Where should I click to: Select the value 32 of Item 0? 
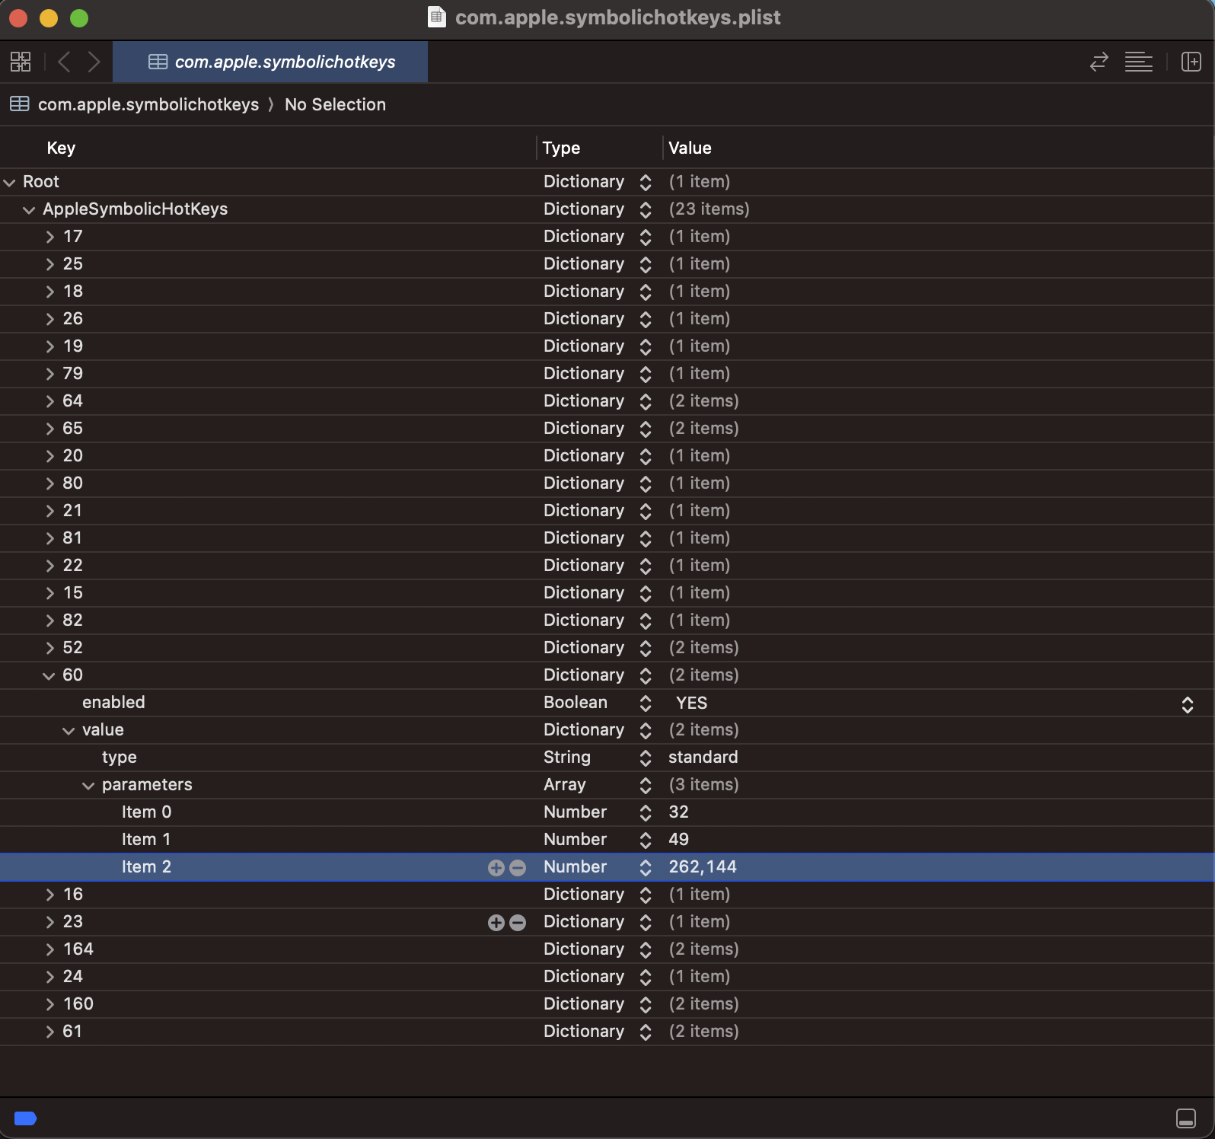[x=678, y=812]
